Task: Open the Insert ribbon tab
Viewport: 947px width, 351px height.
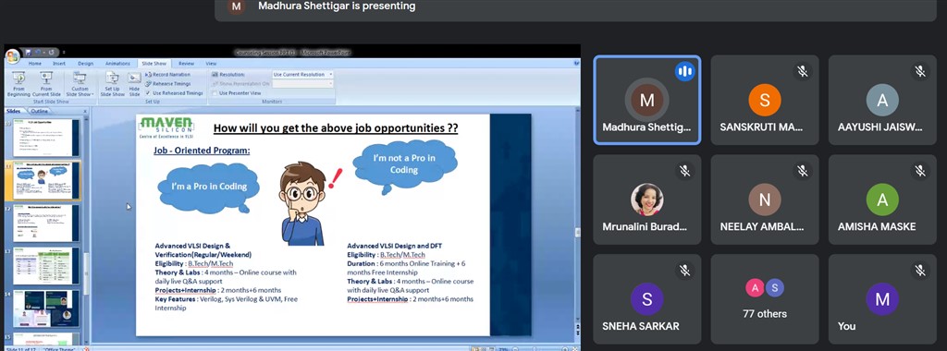Action: pos(59,64)
